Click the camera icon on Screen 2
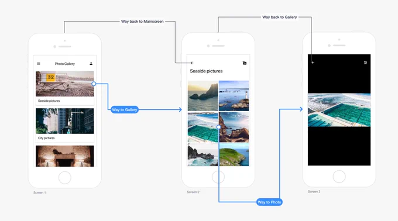This screenshot has width=398, height=221. [x=245, y=63]
